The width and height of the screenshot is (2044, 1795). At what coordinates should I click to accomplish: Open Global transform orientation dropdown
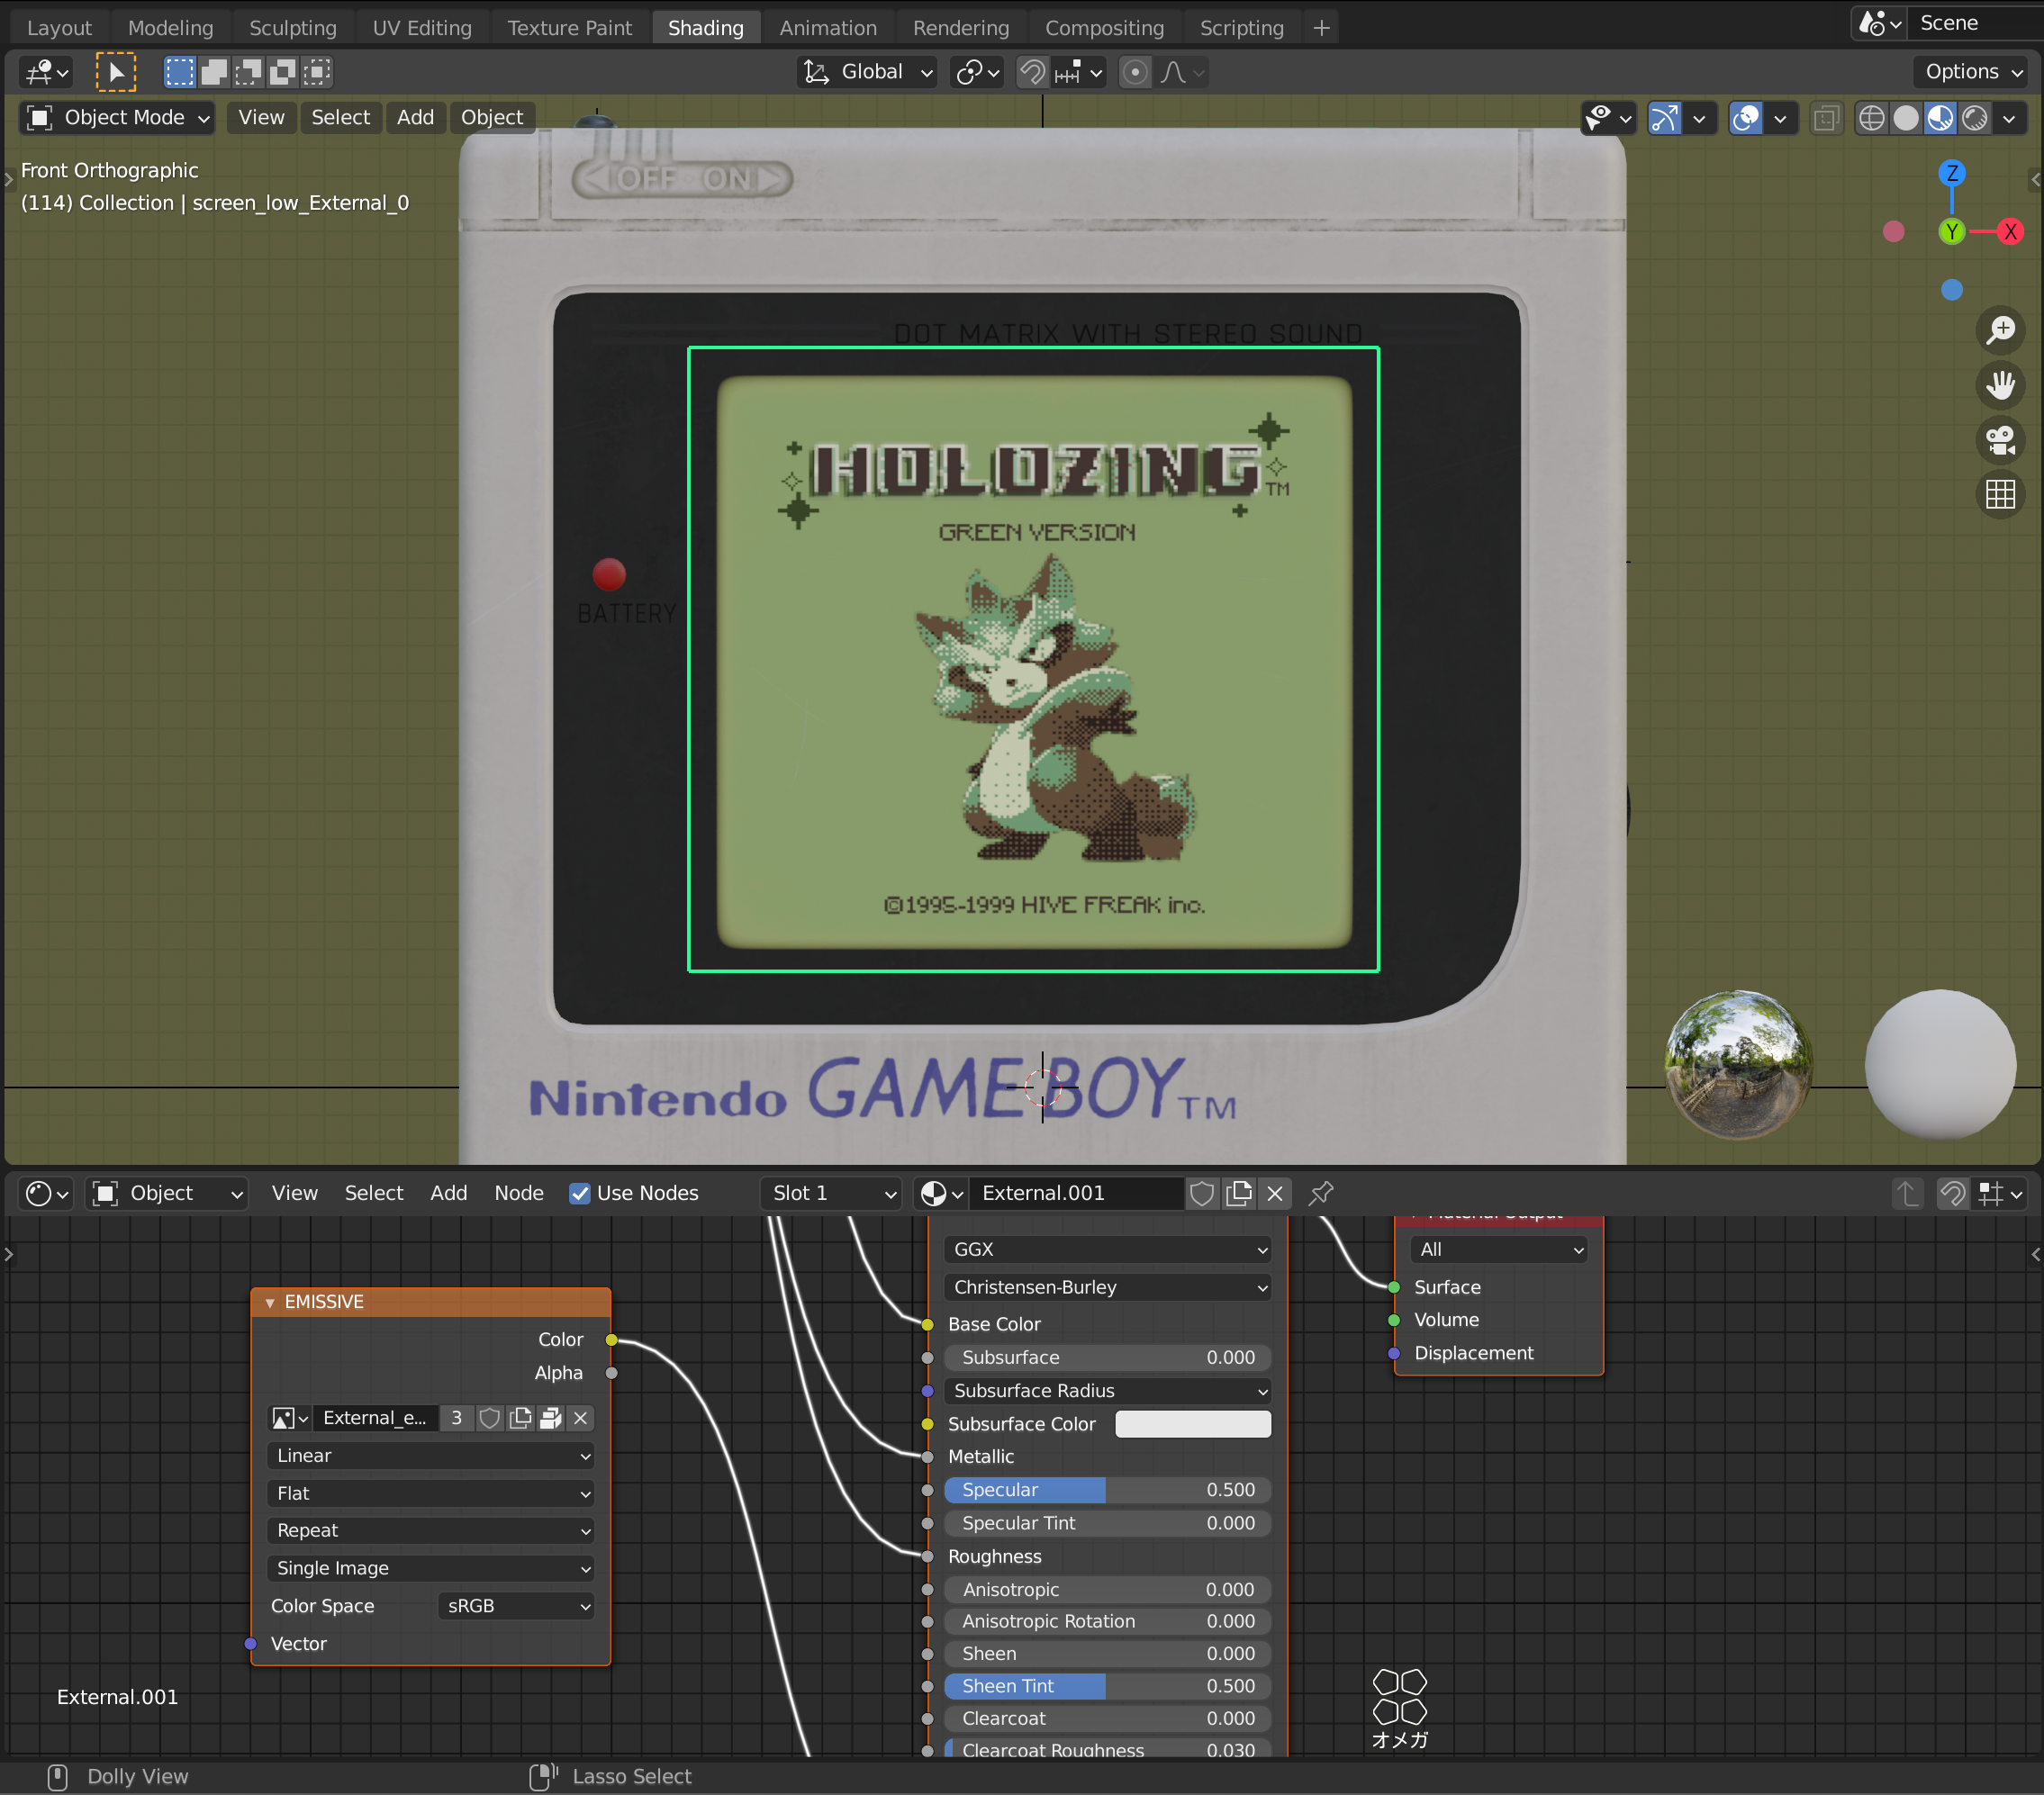[867, 72]
